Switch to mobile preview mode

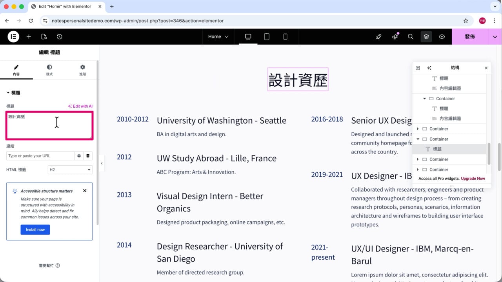285,36
